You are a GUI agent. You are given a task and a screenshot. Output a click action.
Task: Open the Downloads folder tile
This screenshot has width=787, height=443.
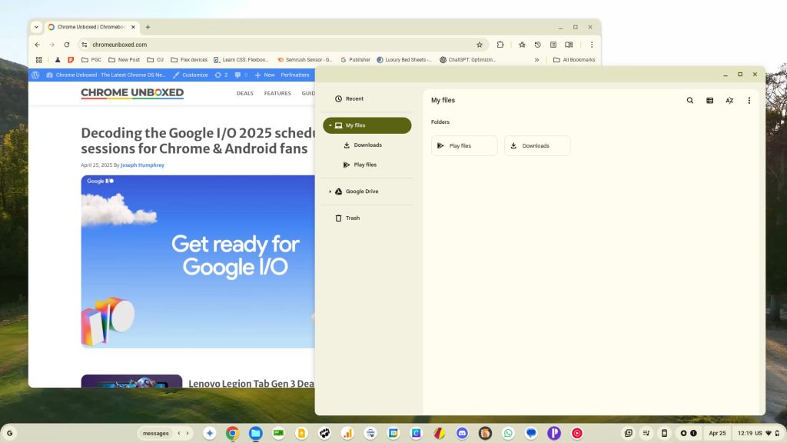tap(537, 145)
